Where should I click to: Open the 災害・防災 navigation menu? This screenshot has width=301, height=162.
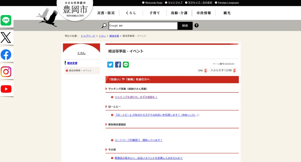[106, 13]
